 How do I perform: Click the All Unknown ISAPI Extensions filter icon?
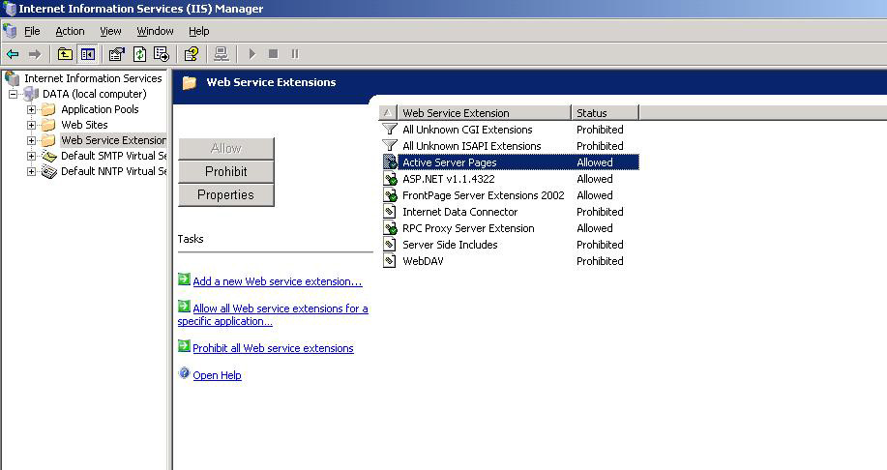389,146
